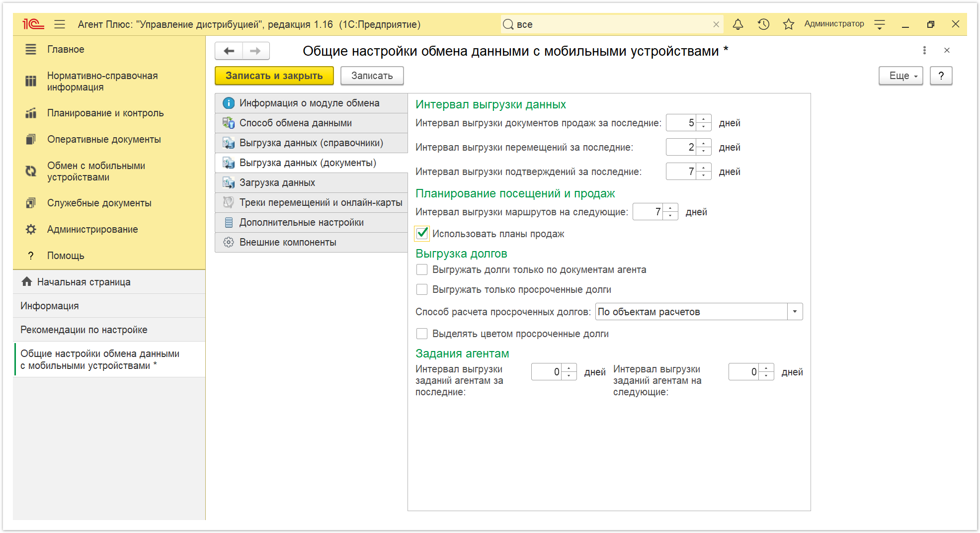The image size is (980, 533).
Task: Open the notifications bell icon
Action: (738, 24)
